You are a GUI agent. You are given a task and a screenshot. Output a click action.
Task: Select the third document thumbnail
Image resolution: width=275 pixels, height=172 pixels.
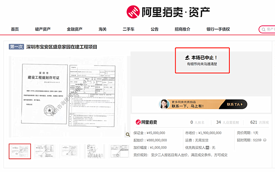pos(69,151)
